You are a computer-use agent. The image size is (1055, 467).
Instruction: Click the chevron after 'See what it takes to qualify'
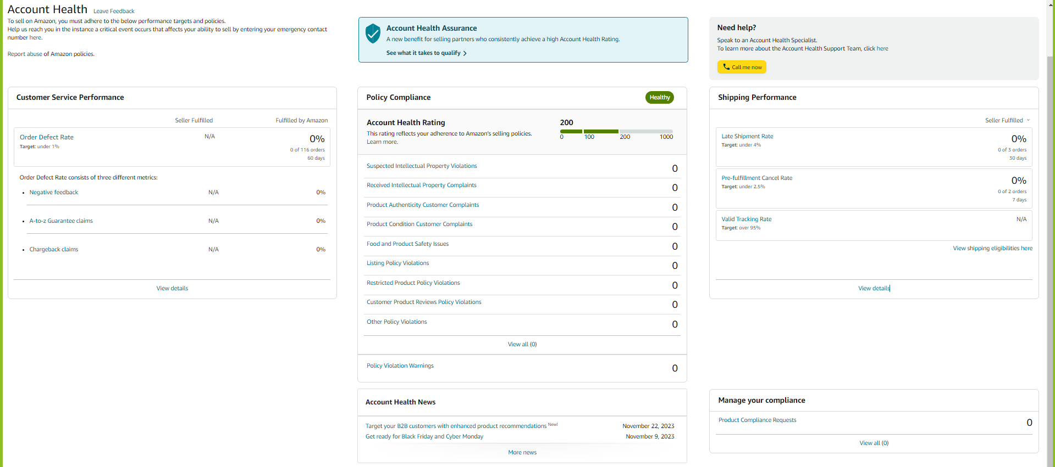pos(465,53)
